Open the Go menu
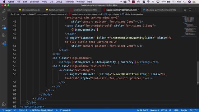The height and width of the screenshot is (112, 199). click(x=51, y=2)
